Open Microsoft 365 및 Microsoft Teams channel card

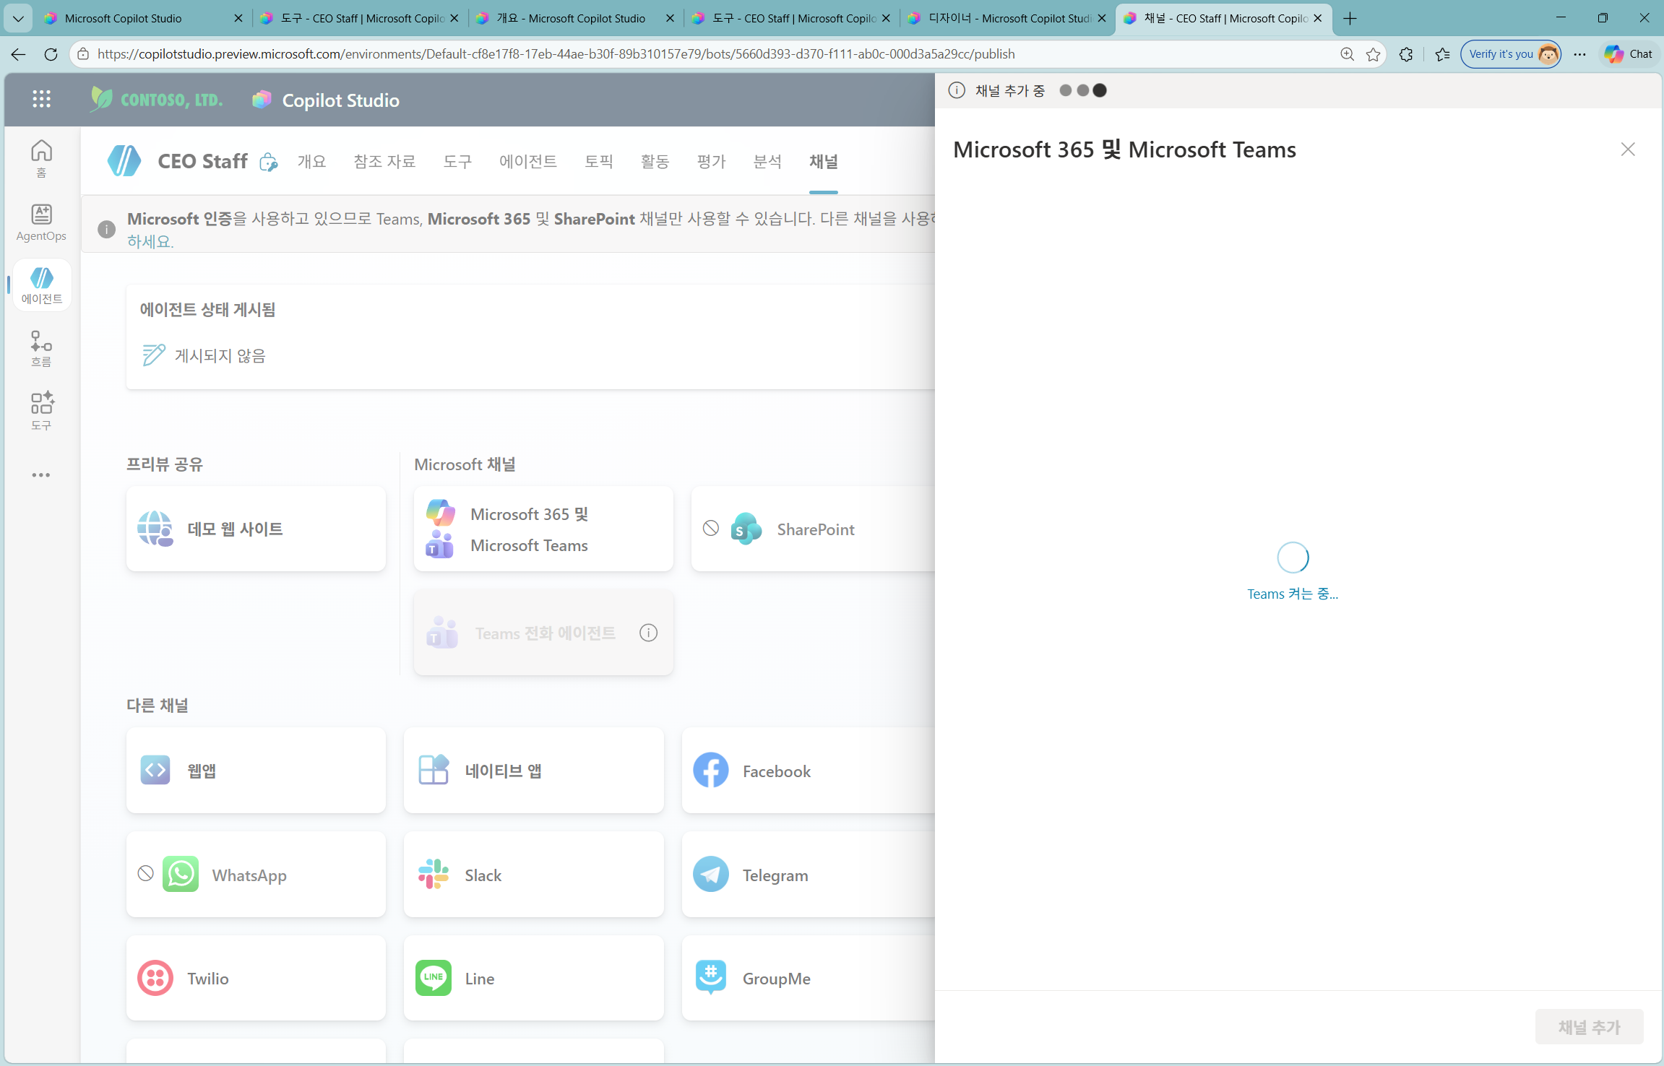(x=543, y=529)
